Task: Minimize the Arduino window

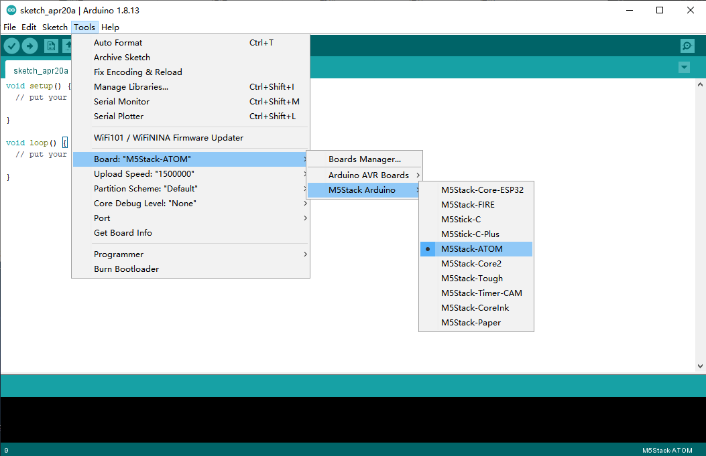Action: coord(630,10)
